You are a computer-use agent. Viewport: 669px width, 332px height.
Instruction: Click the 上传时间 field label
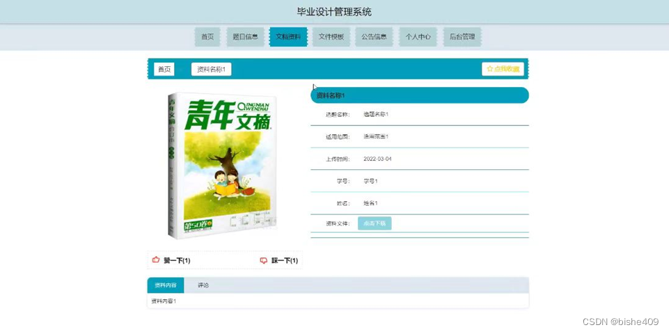(338, 159)
